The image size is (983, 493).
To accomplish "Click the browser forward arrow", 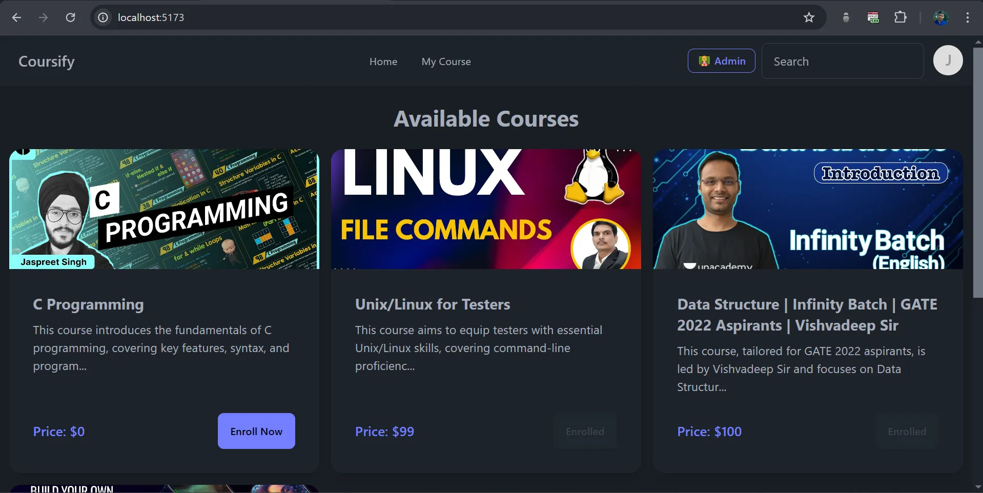I will click(44, 17).
